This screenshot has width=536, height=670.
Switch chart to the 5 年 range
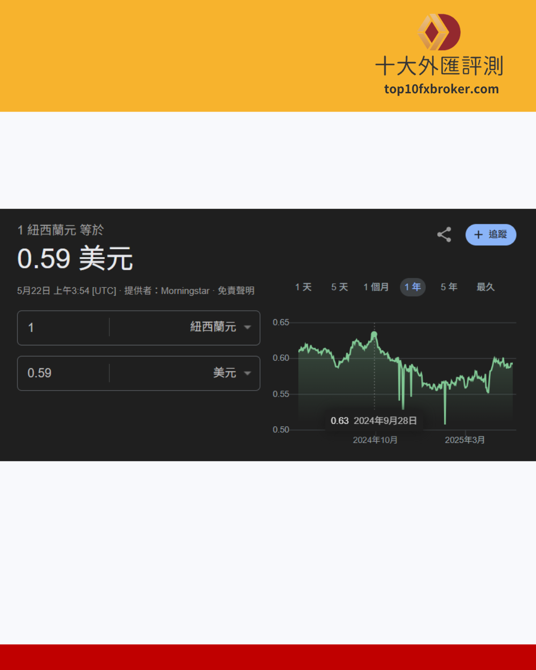point(449,287)
